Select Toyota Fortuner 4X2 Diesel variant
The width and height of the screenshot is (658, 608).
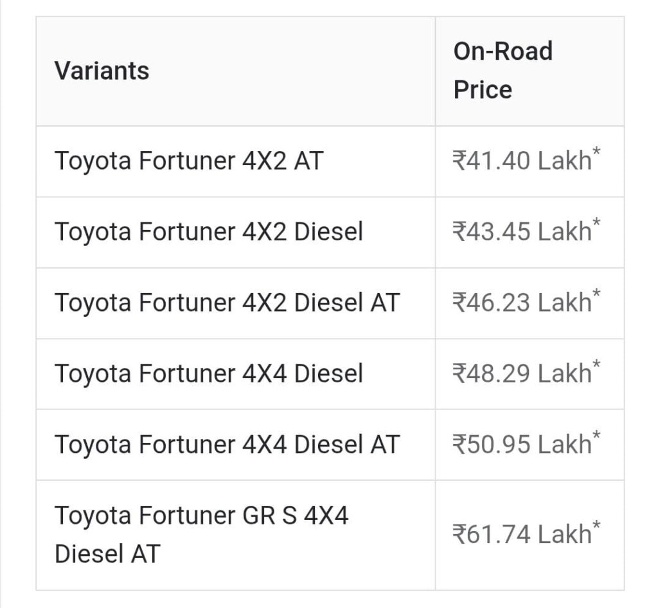tap(209, 232)
